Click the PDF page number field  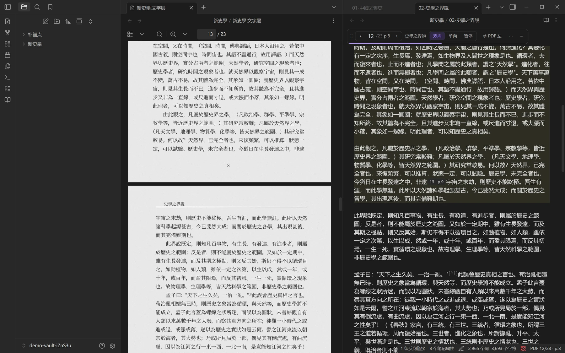tap(207, 34)
